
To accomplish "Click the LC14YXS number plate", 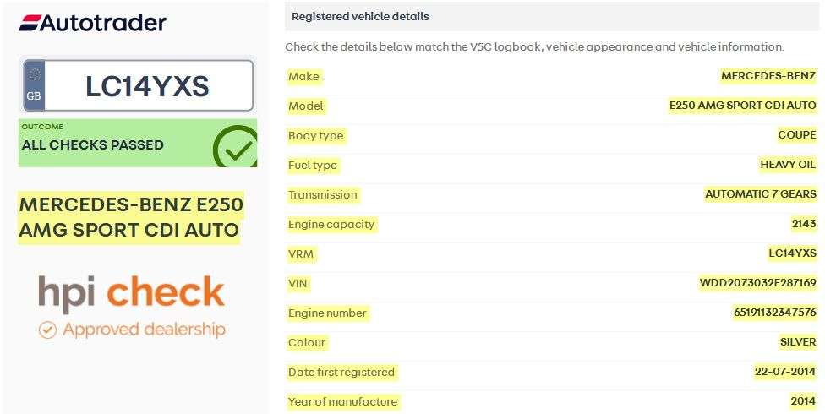I will tap(147, 86).
